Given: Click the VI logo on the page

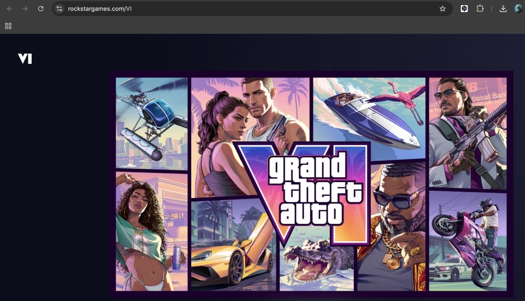Looking at the screenshot, I should pos(25,58).
